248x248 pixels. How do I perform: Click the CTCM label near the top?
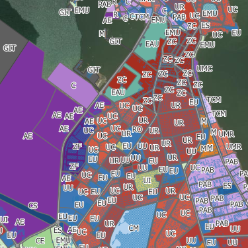140,17
